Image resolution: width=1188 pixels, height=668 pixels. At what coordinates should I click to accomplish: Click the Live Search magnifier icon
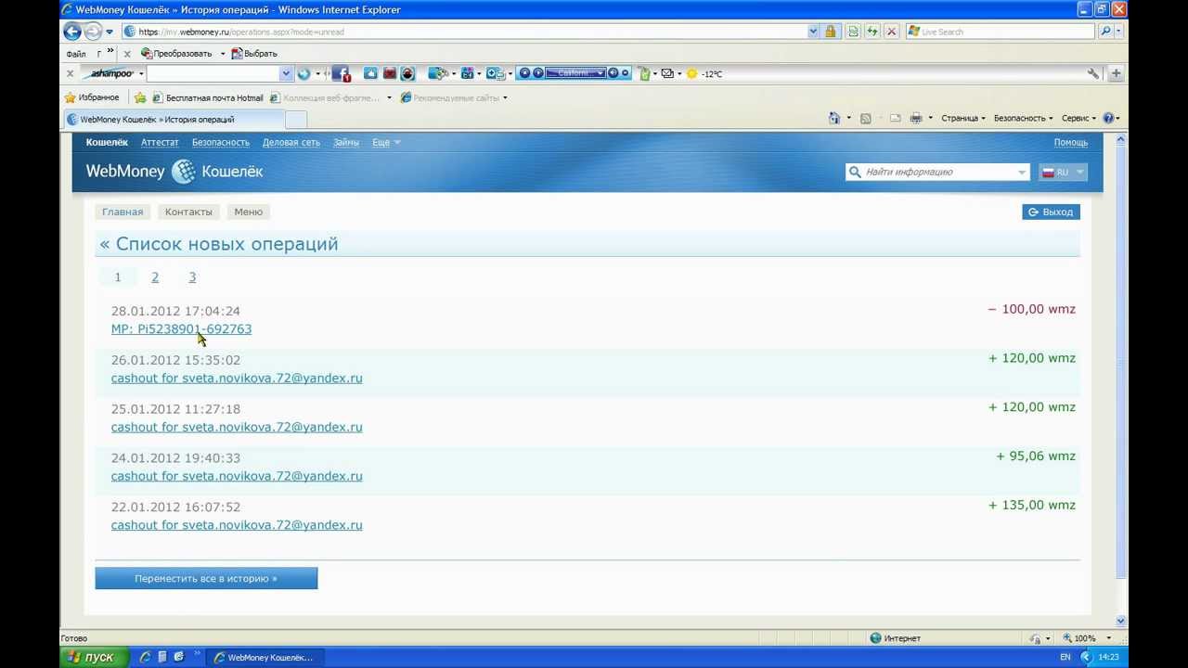1105,32
